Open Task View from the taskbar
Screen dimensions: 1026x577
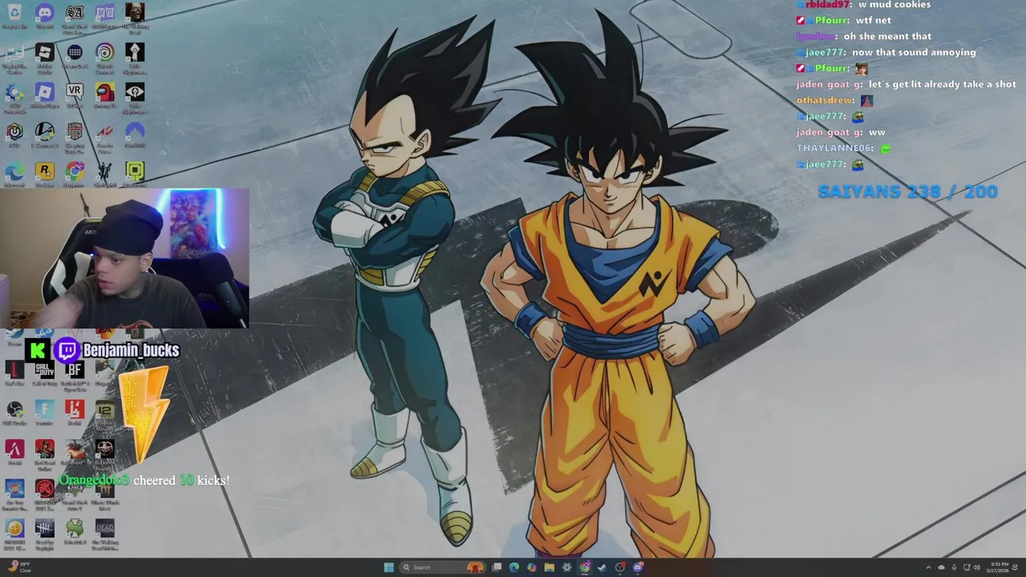(496, 567)
